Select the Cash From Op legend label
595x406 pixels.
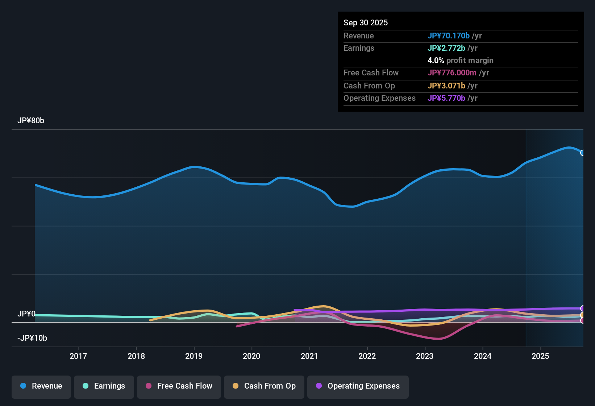tap(270, 386)
